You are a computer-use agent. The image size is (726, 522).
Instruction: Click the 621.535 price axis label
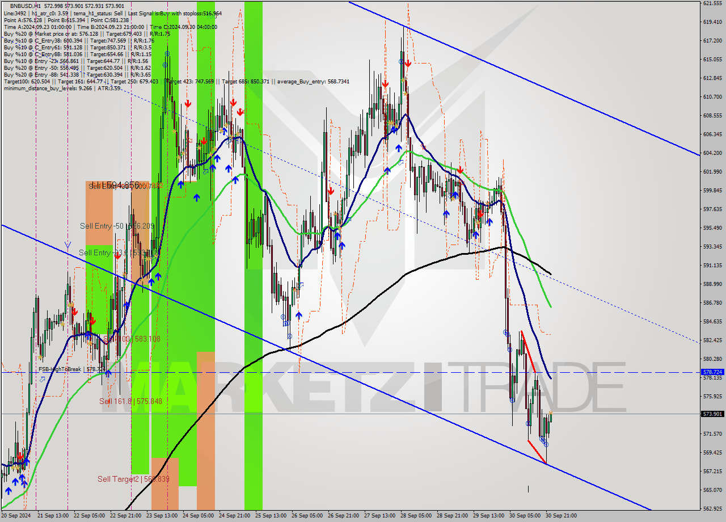pos(712,3)
